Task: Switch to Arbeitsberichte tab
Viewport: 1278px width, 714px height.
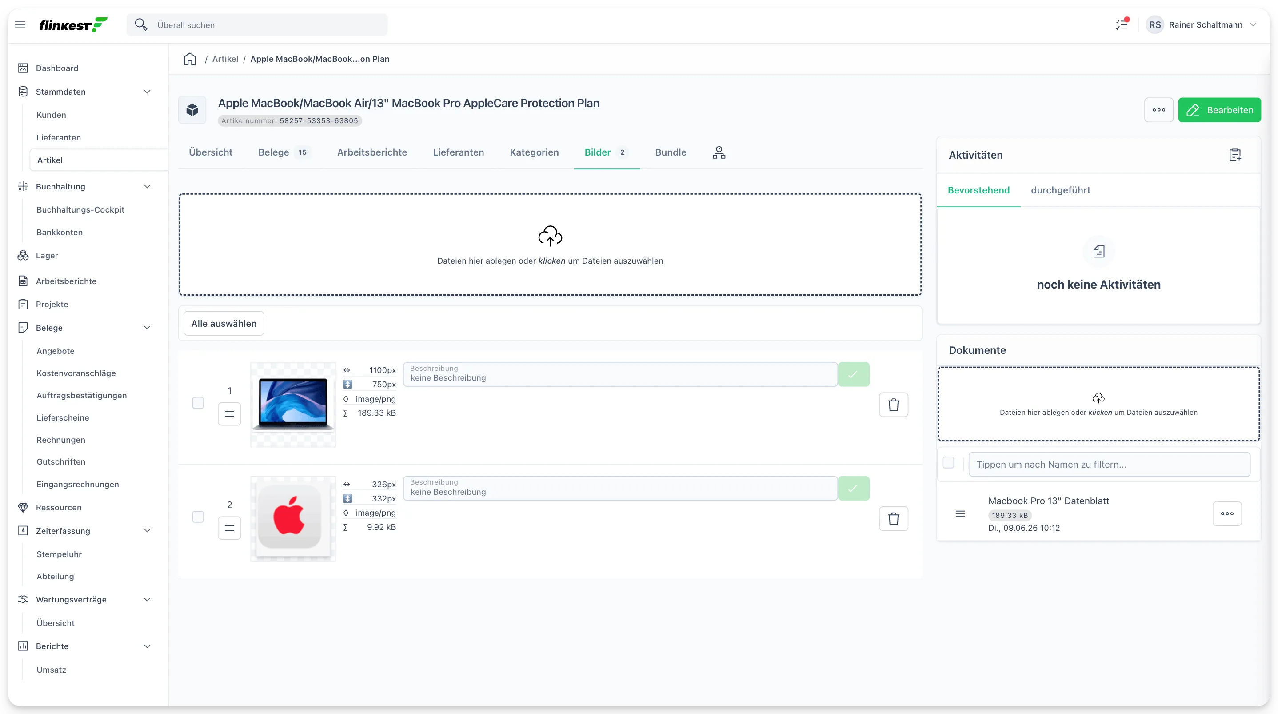Action: [x=372, y=152]
